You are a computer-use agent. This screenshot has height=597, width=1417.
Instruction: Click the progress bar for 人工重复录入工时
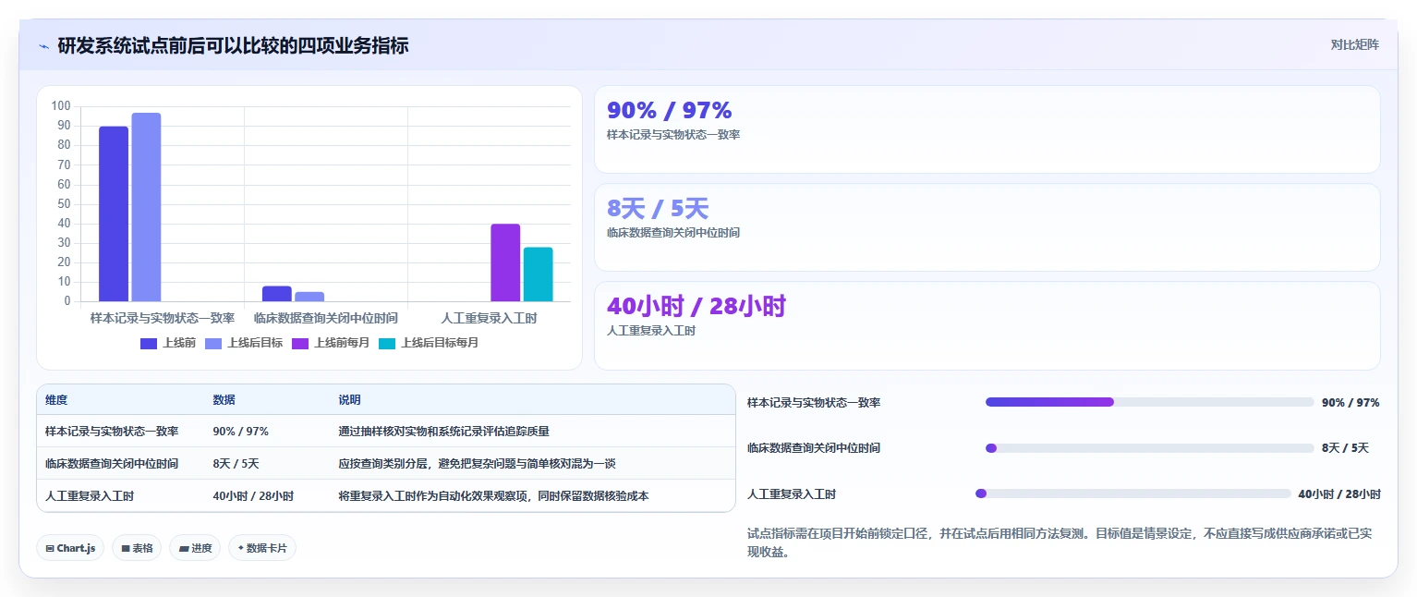(1132, 493)
